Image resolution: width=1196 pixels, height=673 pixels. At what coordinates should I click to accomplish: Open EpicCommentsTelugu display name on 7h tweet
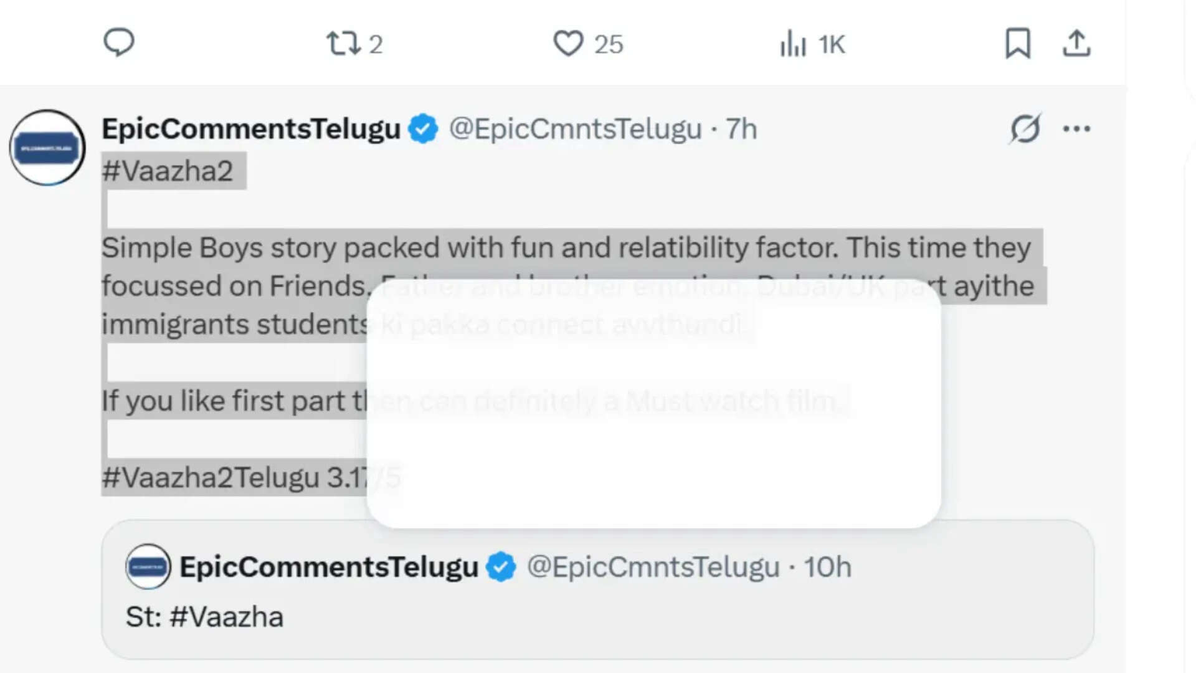[x=251, y=129]
